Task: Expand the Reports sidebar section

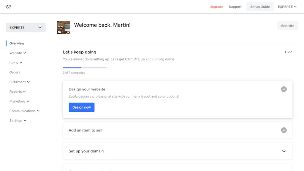Action: [17, 92]
